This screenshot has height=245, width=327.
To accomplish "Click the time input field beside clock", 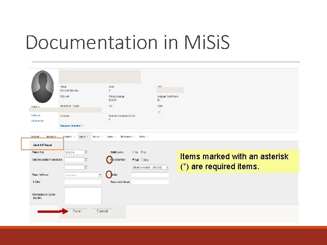I will coord(74,167).
